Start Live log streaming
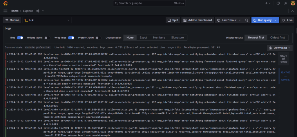The width and height of the screenshot is (297, 137). tap(287, 20)
